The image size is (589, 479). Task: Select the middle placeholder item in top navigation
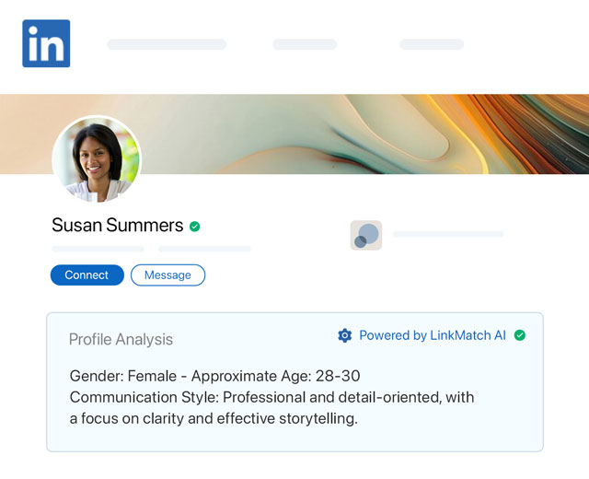[x=305, y=44]
